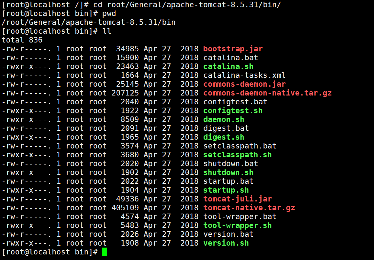Viewport: 374px width, 260px height.
Task: Click the green terminal cursor block
Action: click(x=104, y=252)
